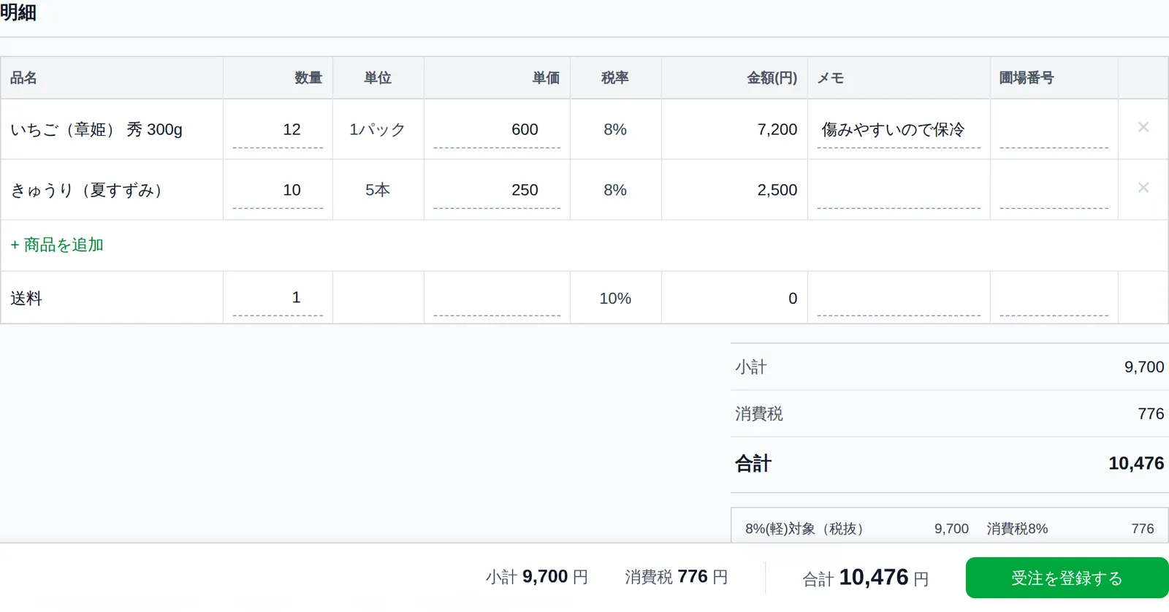
Task: Remove the きゅうり（夏すずみ） row with its × icon
Action: tap(1143, 188)
